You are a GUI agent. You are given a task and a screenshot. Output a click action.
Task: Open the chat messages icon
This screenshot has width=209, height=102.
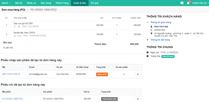(182, 3)
